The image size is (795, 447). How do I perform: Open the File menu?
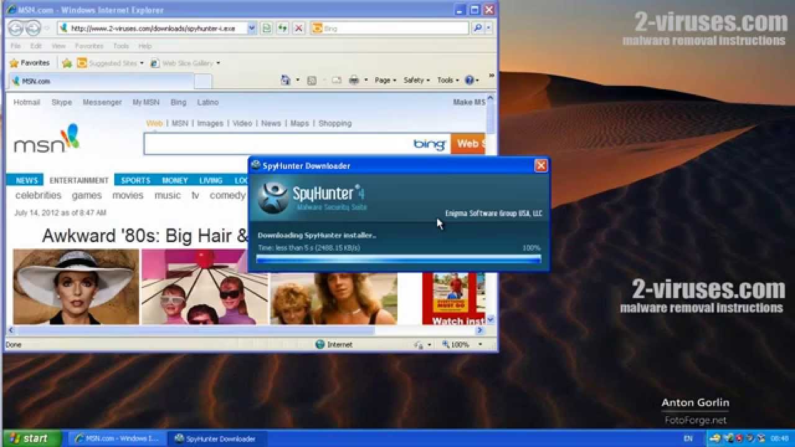(x=16, y=46)
